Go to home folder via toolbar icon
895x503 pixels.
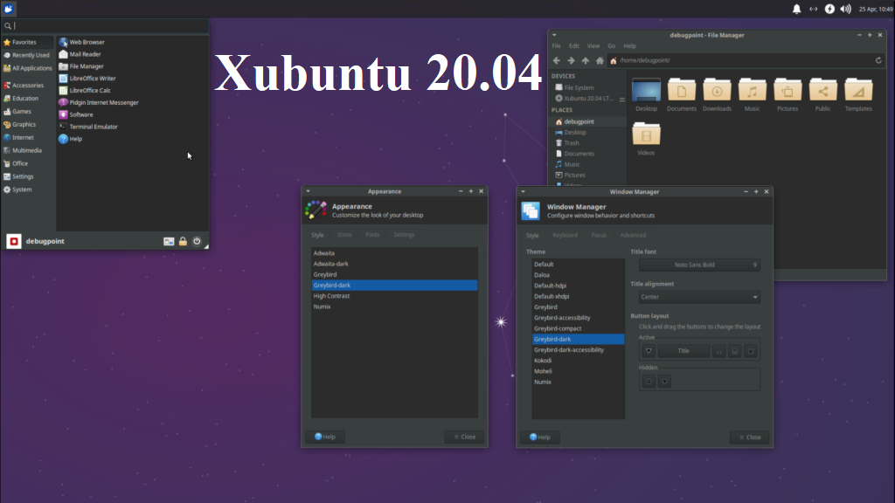tap(600, 60)
